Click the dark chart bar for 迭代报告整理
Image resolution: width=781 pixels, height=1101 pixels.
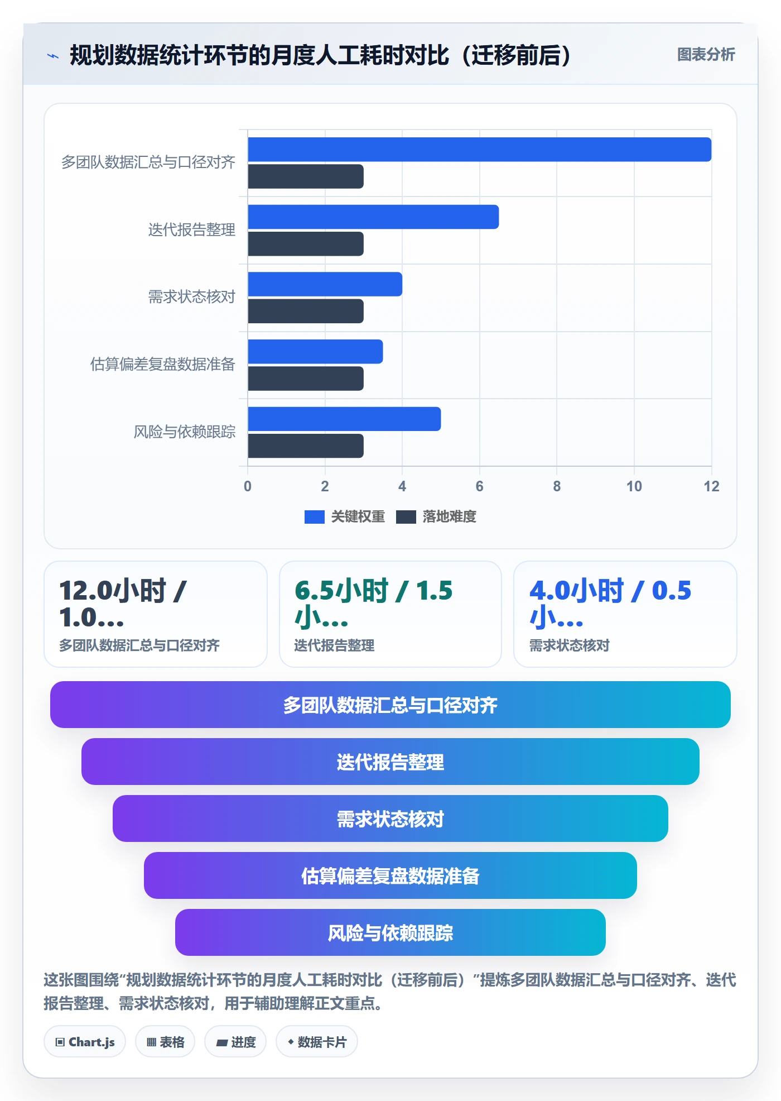pyautogui.click(x=306, y=244)
